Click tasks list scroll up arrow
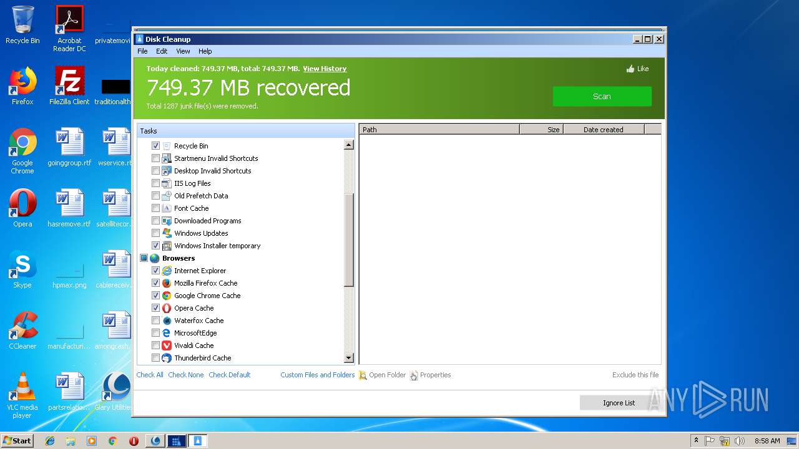The image size is (799, 449). pyautogui.click(x=349, y=145)
